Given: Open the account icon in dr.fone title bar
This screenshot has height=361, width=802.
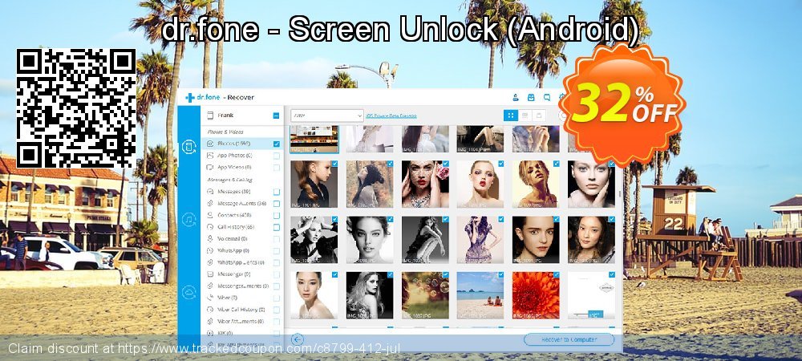Looking at the screenshot, I should coord(516,97).
